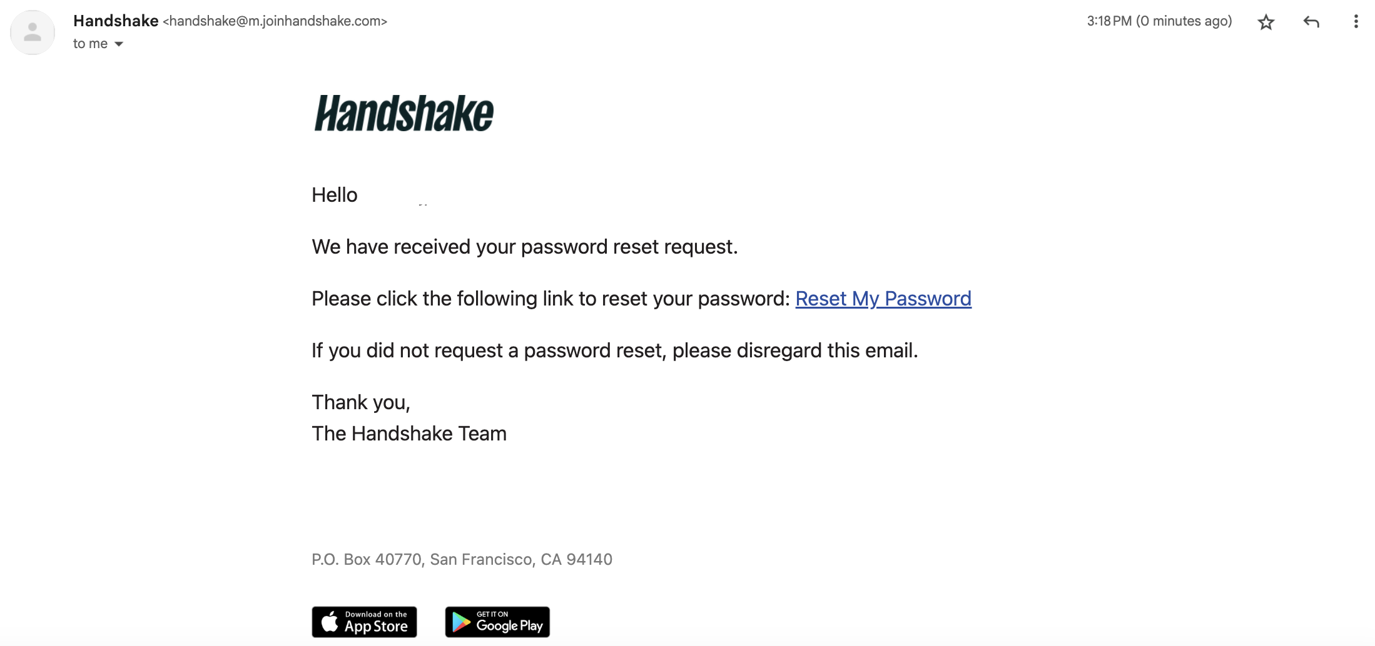Click "The Handshake Team" signature text
The height and width of the screenshot is (646, 1375).
pos(409,434)
